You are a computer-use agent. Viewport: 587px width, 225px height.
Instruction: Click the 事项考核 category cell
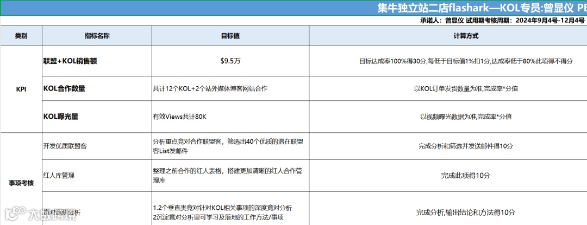point(21,179)
